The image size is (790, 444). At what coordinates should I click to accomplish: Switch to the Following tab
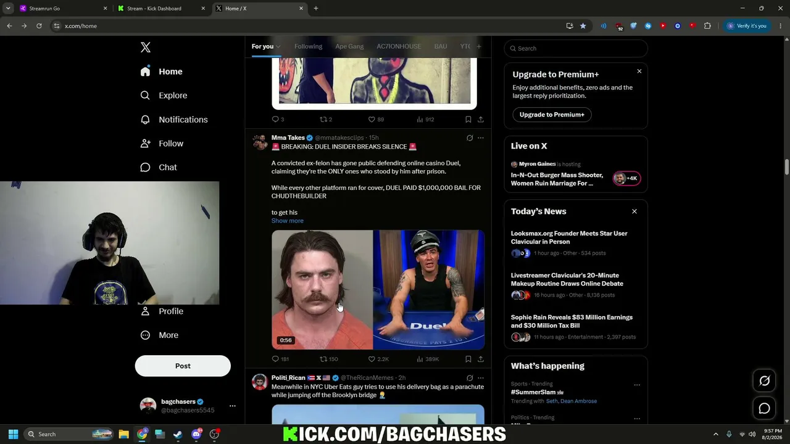pos(308,46)
